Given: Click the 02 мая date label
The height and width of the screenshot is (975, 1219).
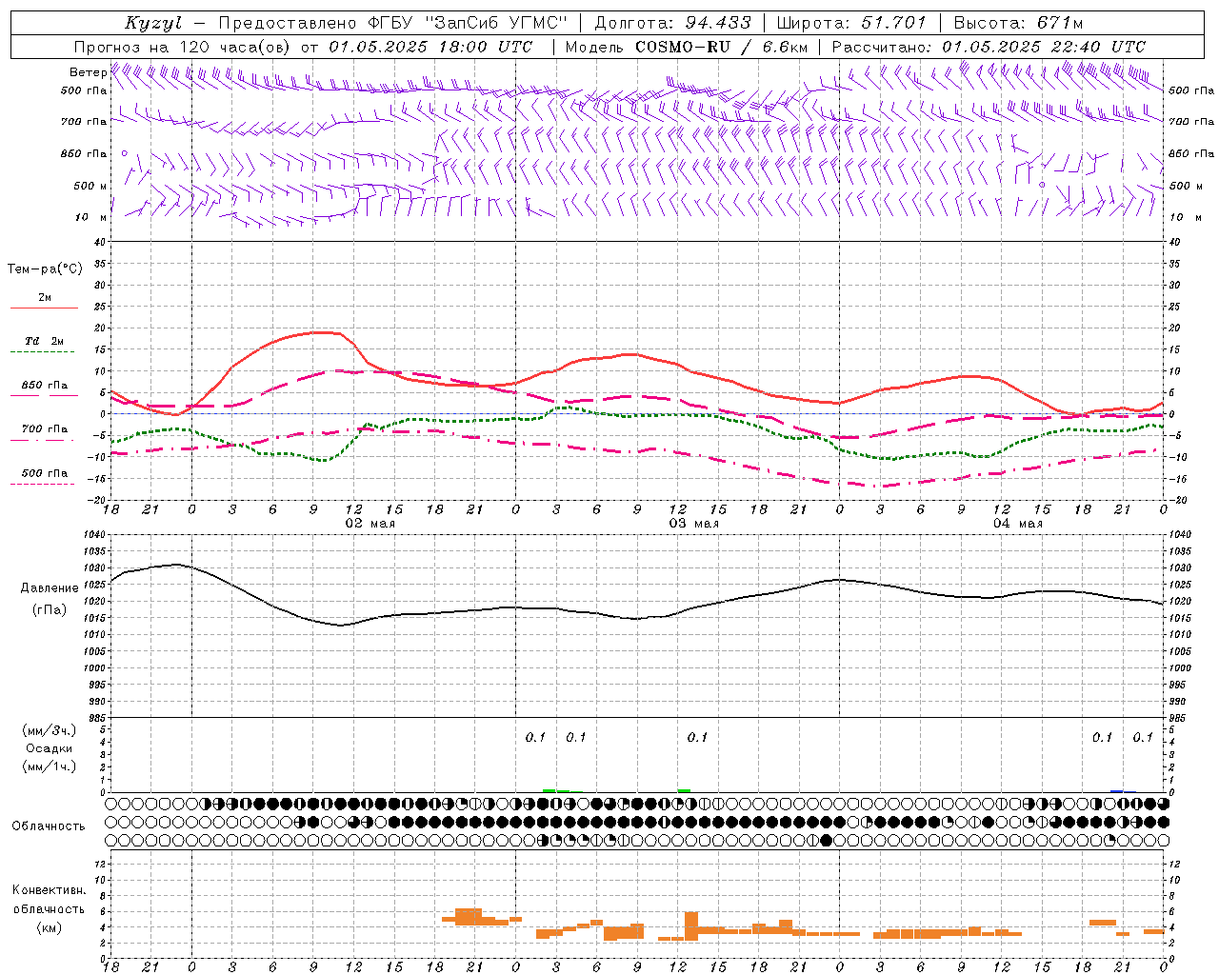Looking at the screenshot, I should pos(370,524).
